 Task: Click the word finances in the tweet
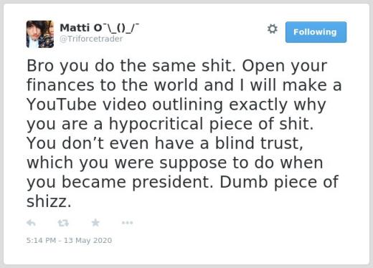[60, 85]
